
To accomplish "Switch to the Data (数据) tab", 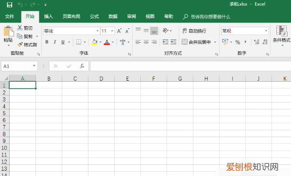I will point(113,17).
